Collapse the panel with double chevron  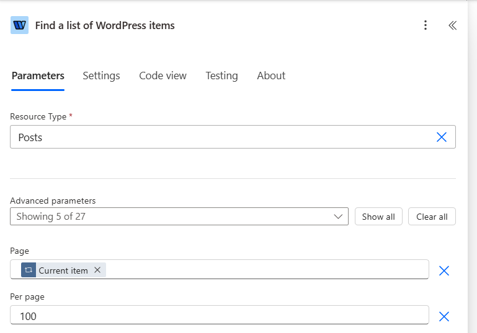452,25
